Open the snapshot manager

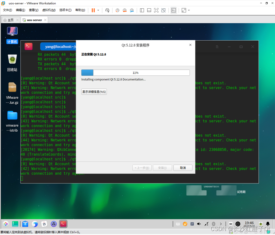(132, 10)
